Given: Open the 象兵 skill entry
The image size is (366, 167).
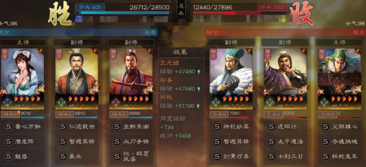Looking at the screenshot, I should tap(77, 156).
